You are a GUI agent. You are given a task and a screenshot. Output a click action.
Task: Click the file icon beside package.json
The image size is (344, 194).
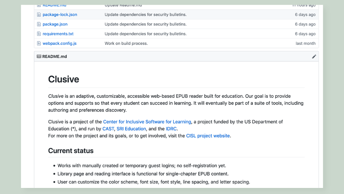(39, 24)
